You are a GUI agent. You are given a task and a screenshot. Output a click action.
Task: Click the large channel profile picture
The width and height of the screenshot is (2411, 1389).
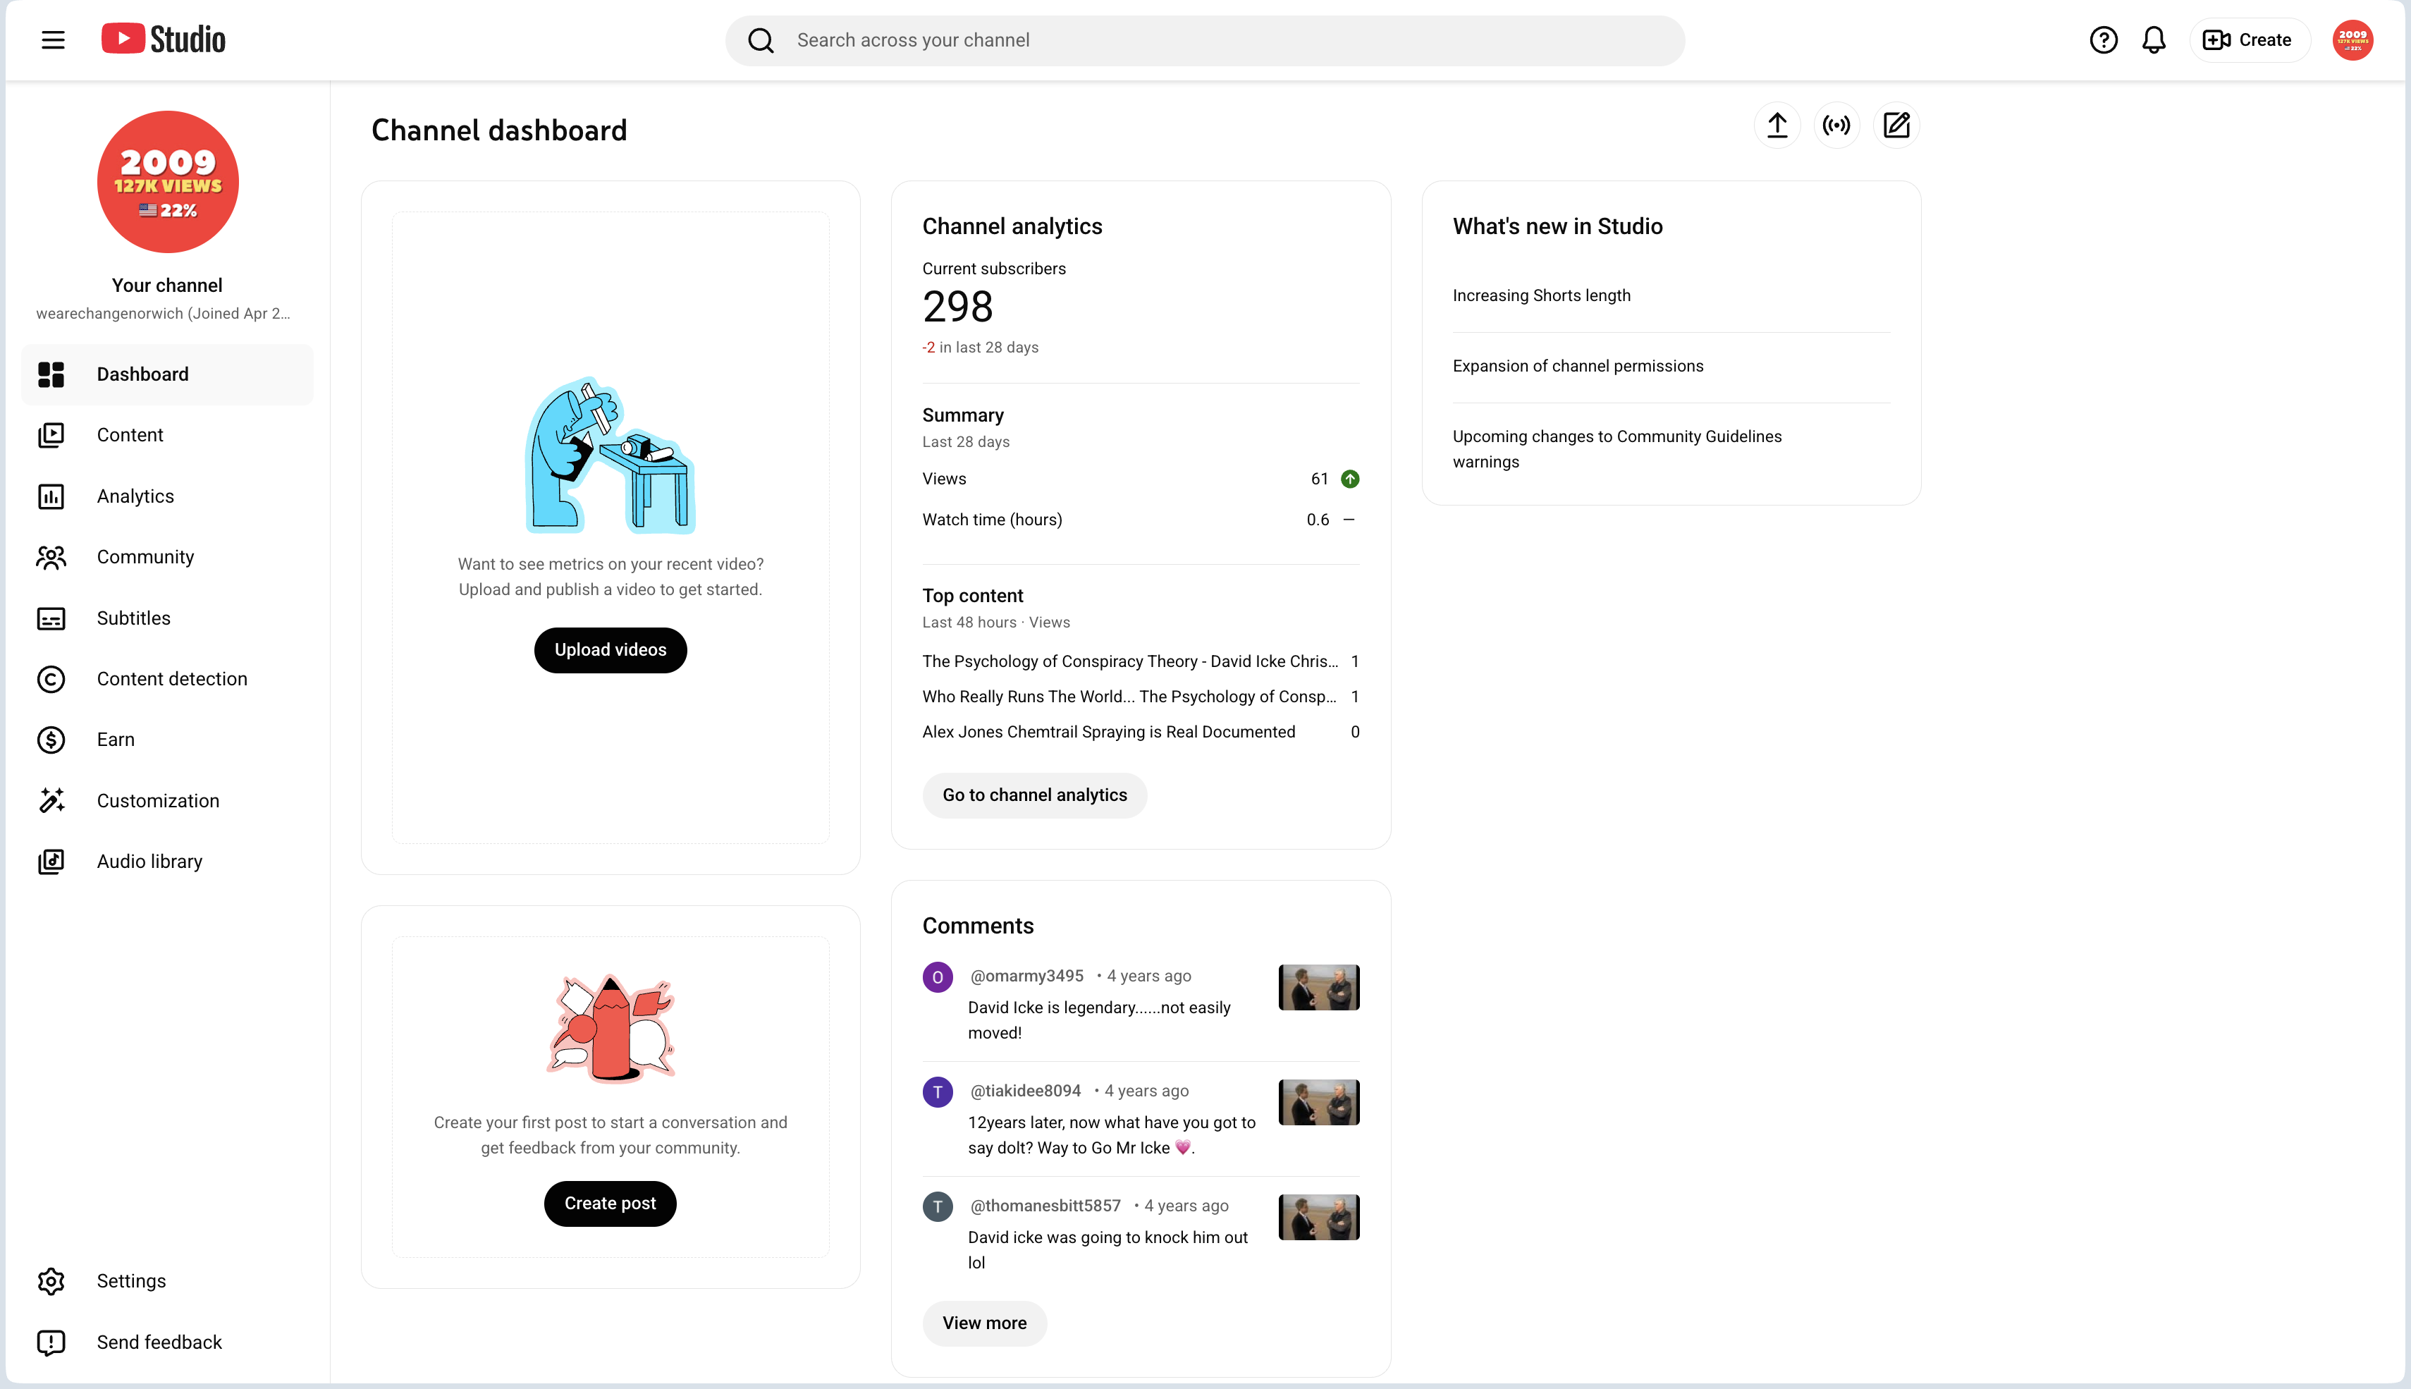[x=168, y=182]
